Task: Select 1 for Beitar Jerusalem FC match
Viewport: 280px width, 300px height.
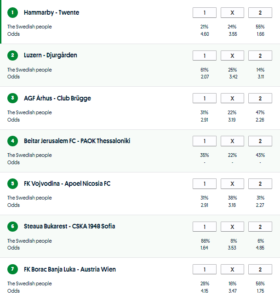Action: 205,141
